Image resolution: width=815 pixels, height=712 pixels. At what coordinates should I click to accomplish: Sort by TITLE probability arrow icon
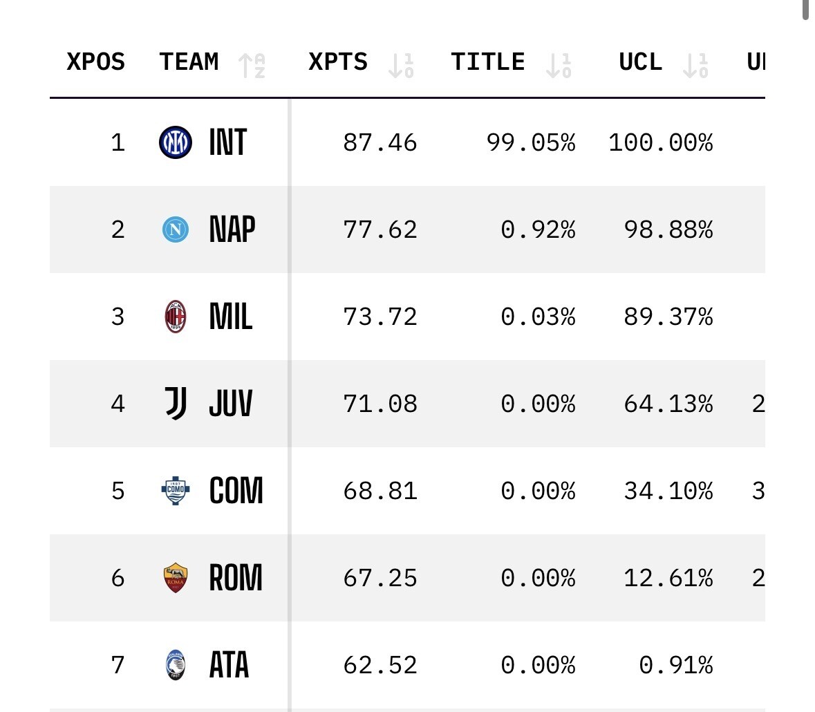(x=559, y=65)
